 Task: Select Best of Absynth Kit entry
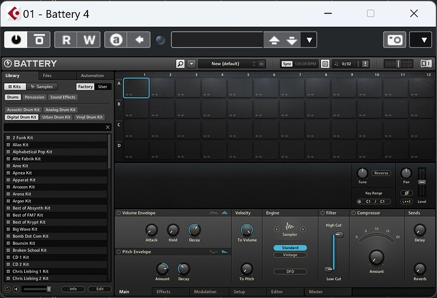pyautogui.click(x=56, y=208)
